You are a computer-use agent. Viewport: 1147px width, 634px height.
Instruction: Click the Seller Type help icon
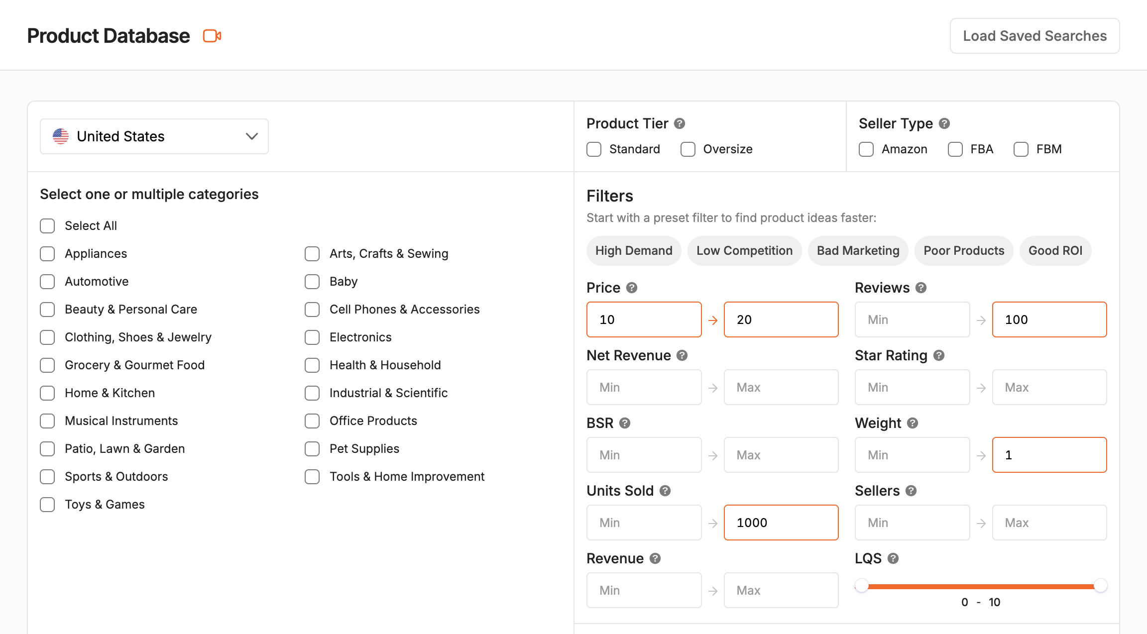[x=944, y=123]
